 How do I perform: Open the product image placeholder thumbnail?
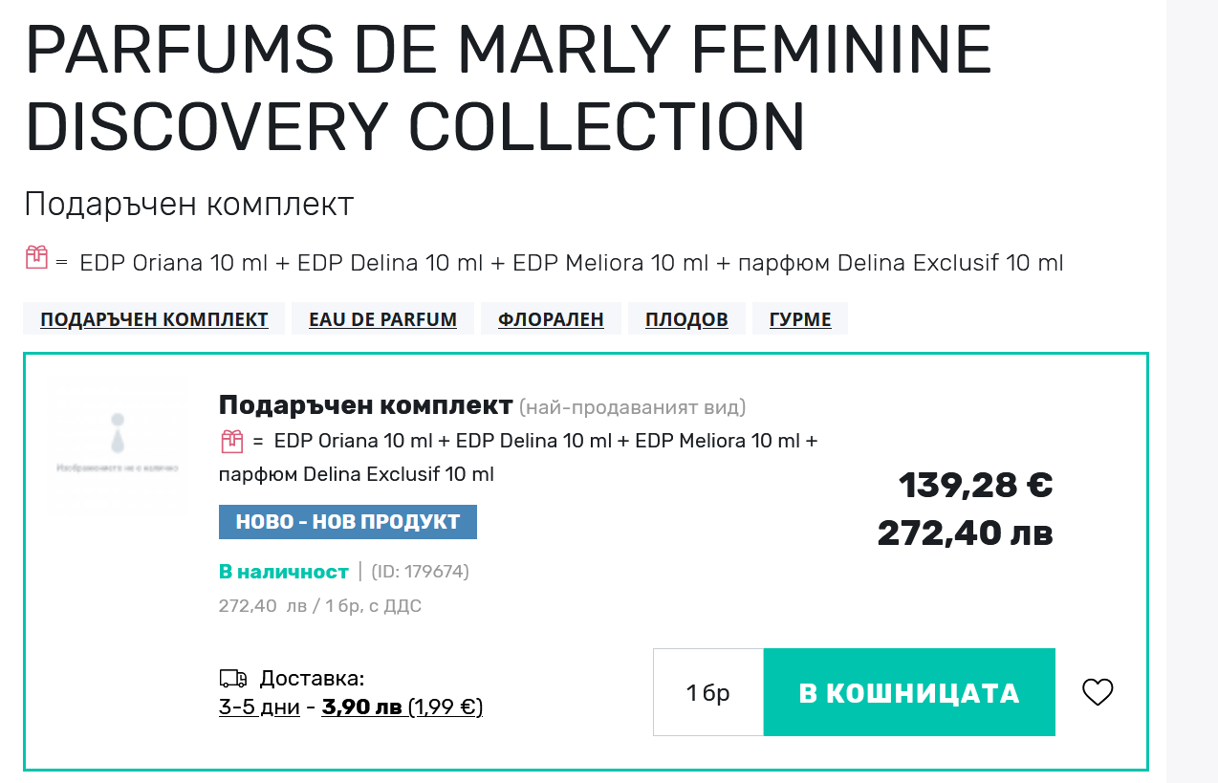point(117,445)
